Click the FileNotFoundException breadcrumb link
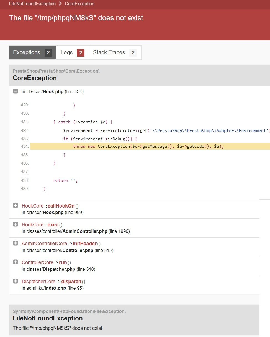 (32, 4)
